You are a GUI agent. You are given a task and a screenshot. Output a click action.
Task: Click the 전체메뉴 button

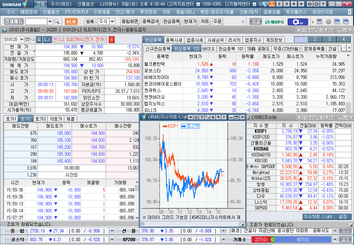tap(14, 22)
